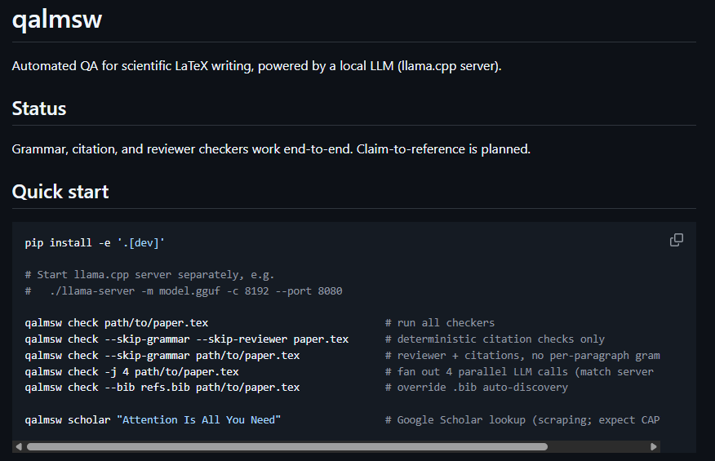Click the '# Start llama.cpp server separately' comment
Viewport: 715px width, 461px height.
click(149, 275)
